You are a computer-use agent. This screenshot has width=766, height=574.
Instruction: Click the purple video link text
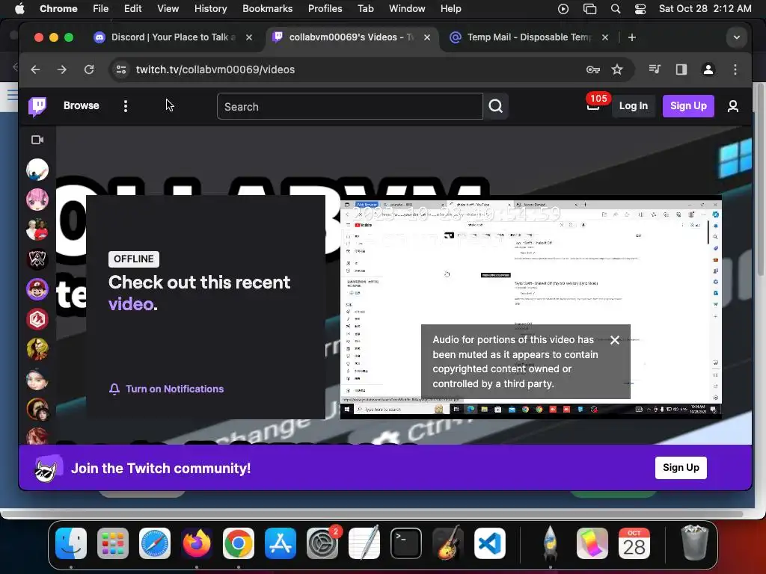coord(130,304)
